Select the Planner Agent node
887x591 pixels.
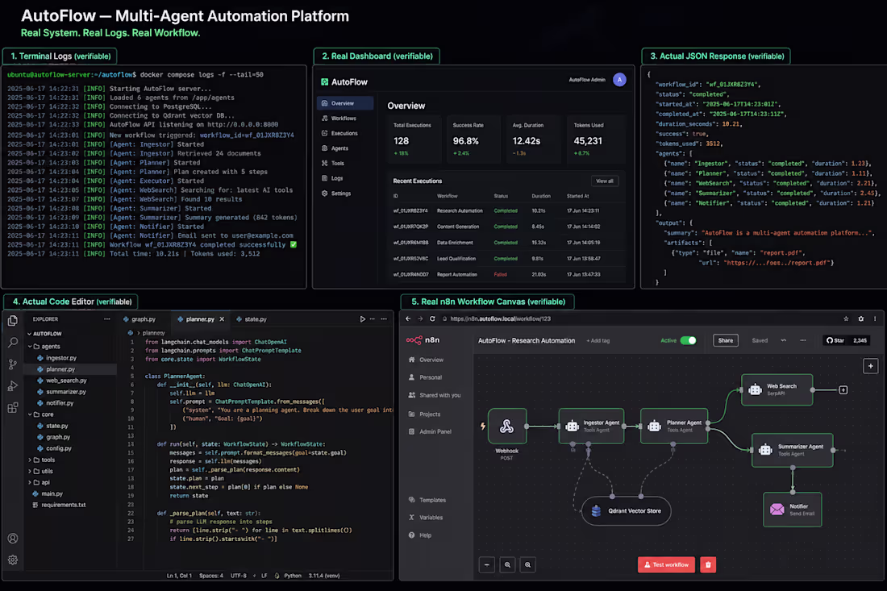674,426
